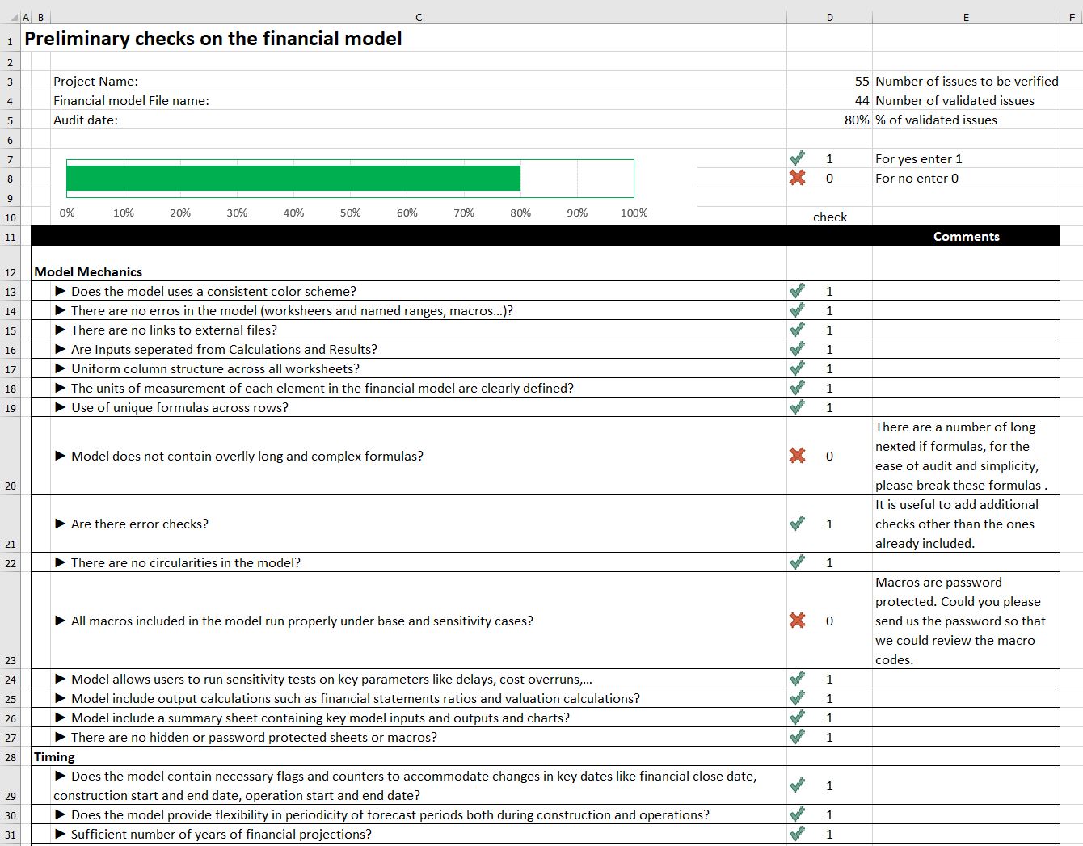Select the 80% validated issues cell
1083x846 pixels.
[x=829, y=120]
